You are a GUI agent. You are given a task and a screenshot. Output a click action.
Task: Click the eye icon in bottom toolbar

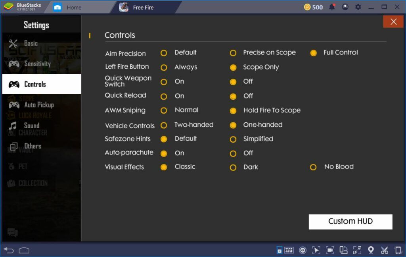pyautogui.click(x=303, y=250)
